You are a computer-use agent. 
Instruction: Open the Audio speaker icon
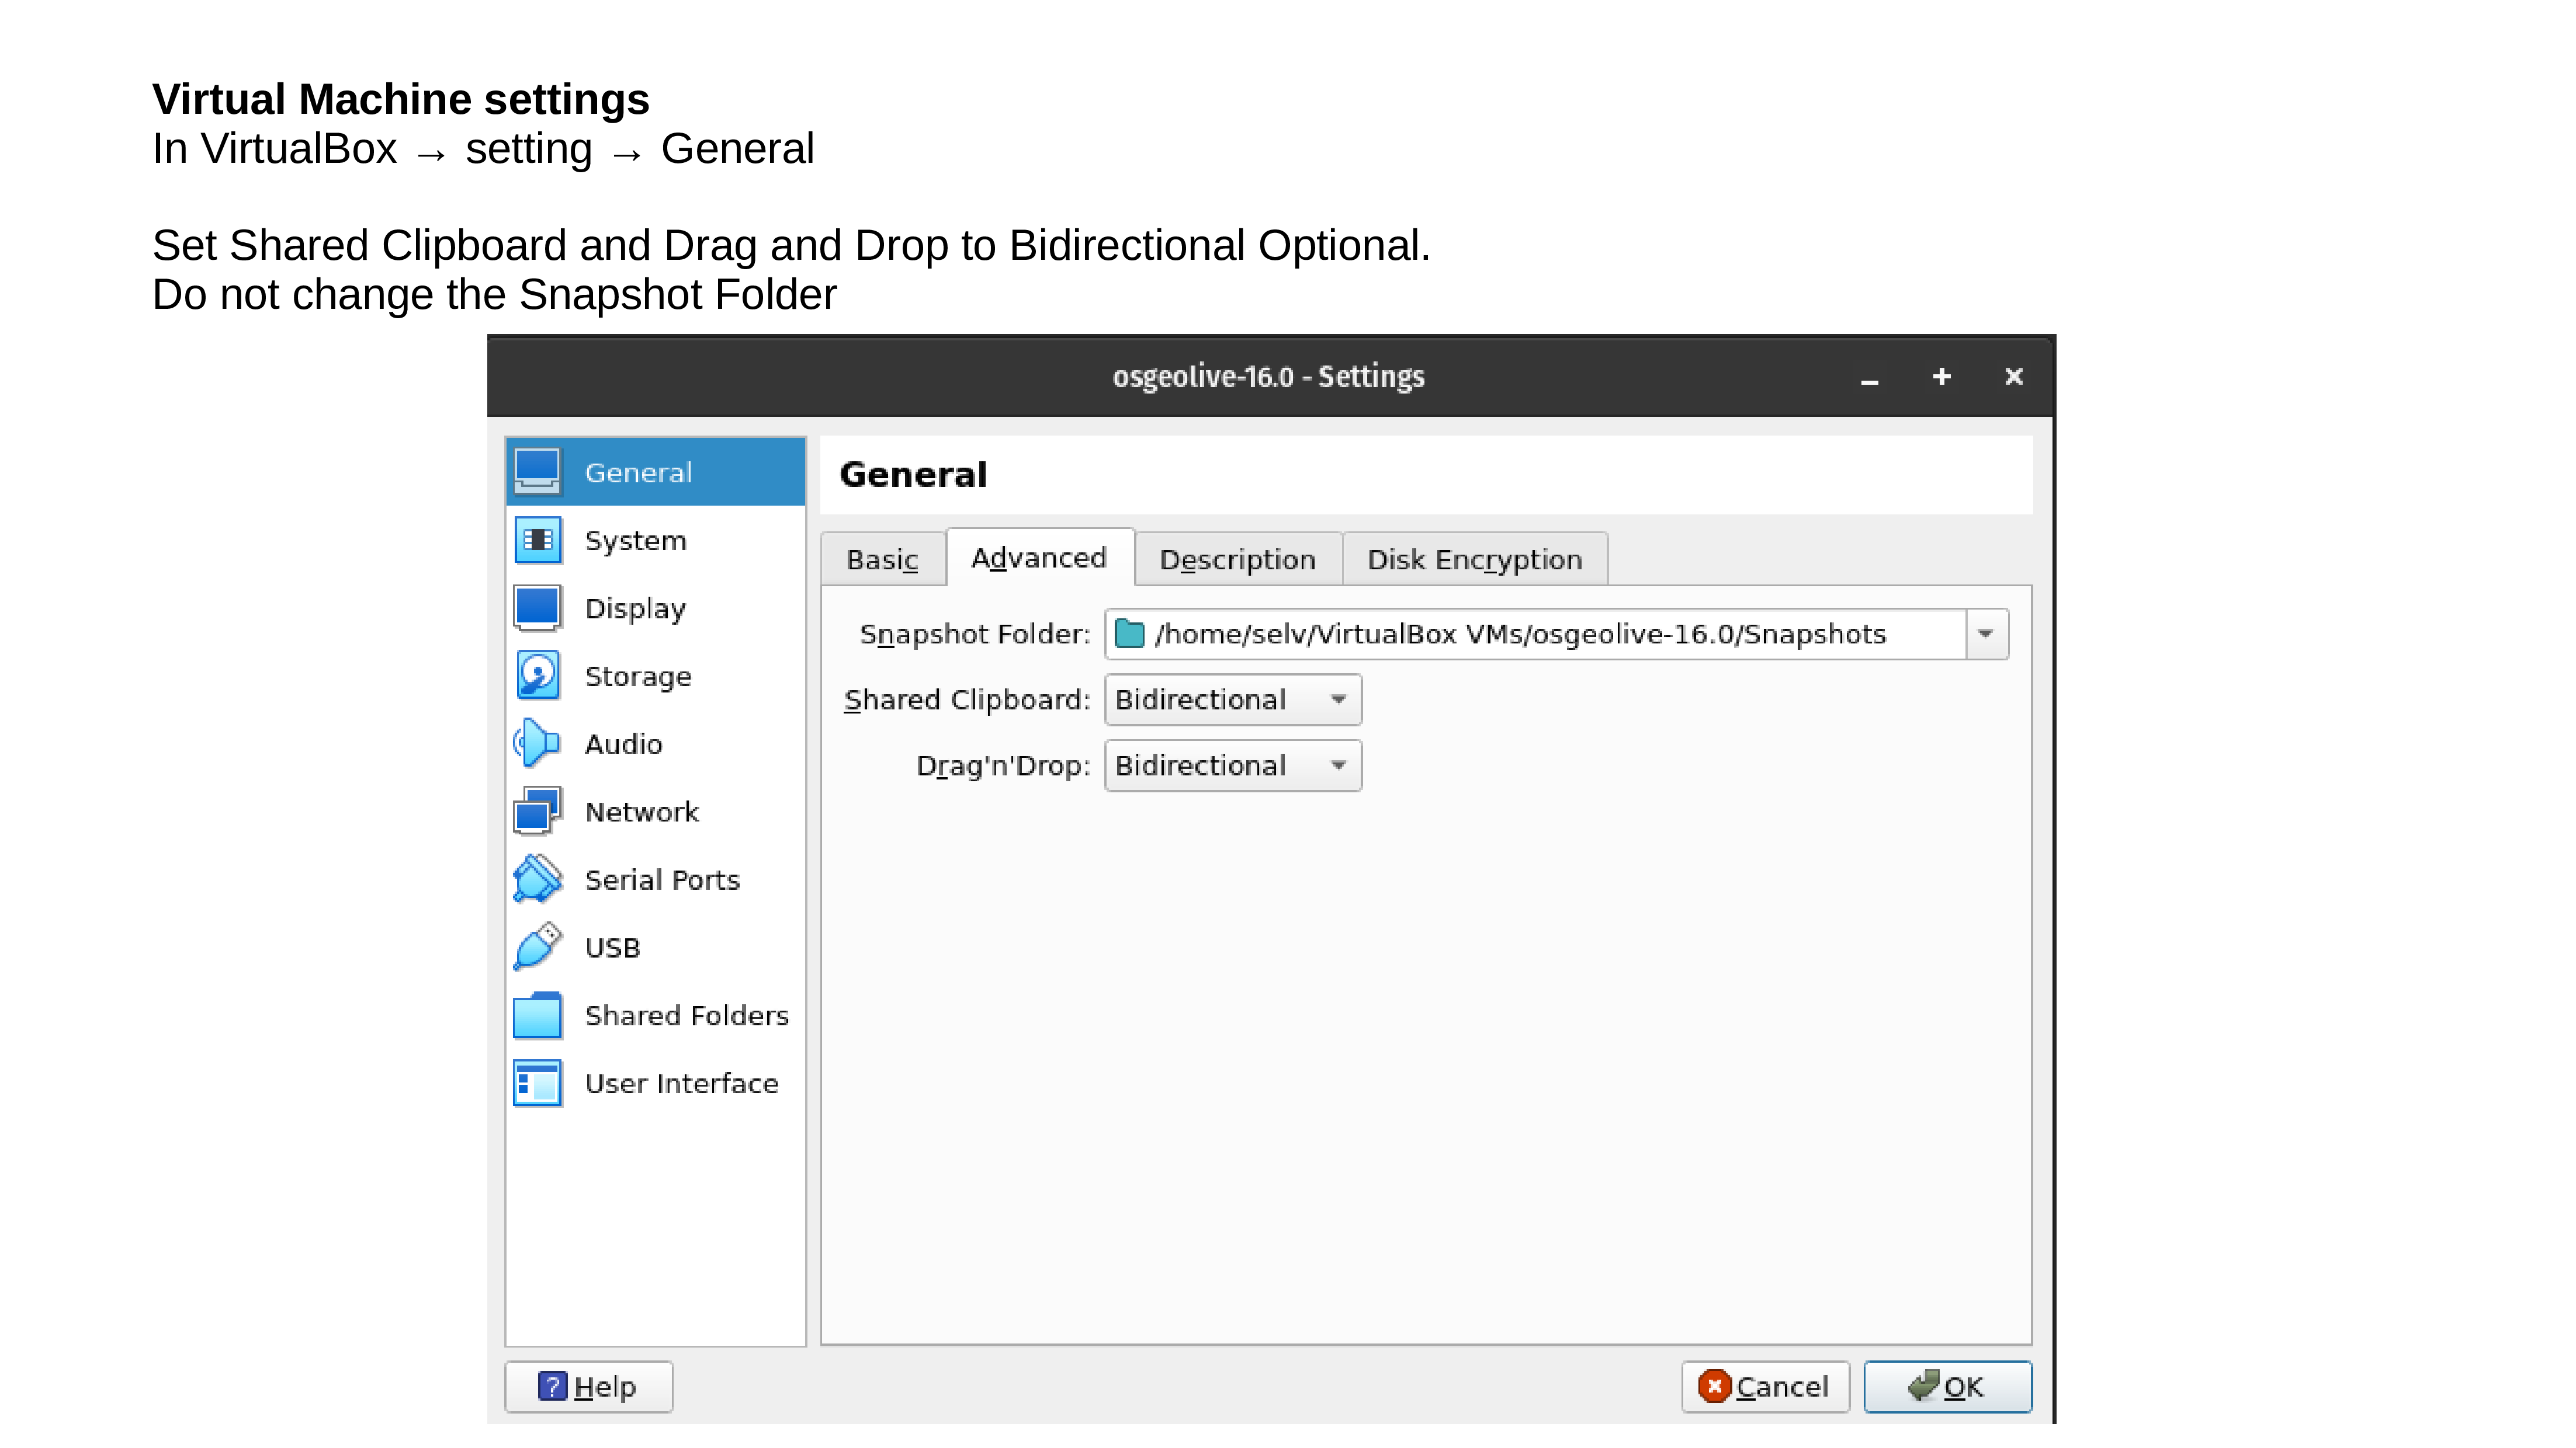(537, 743)
